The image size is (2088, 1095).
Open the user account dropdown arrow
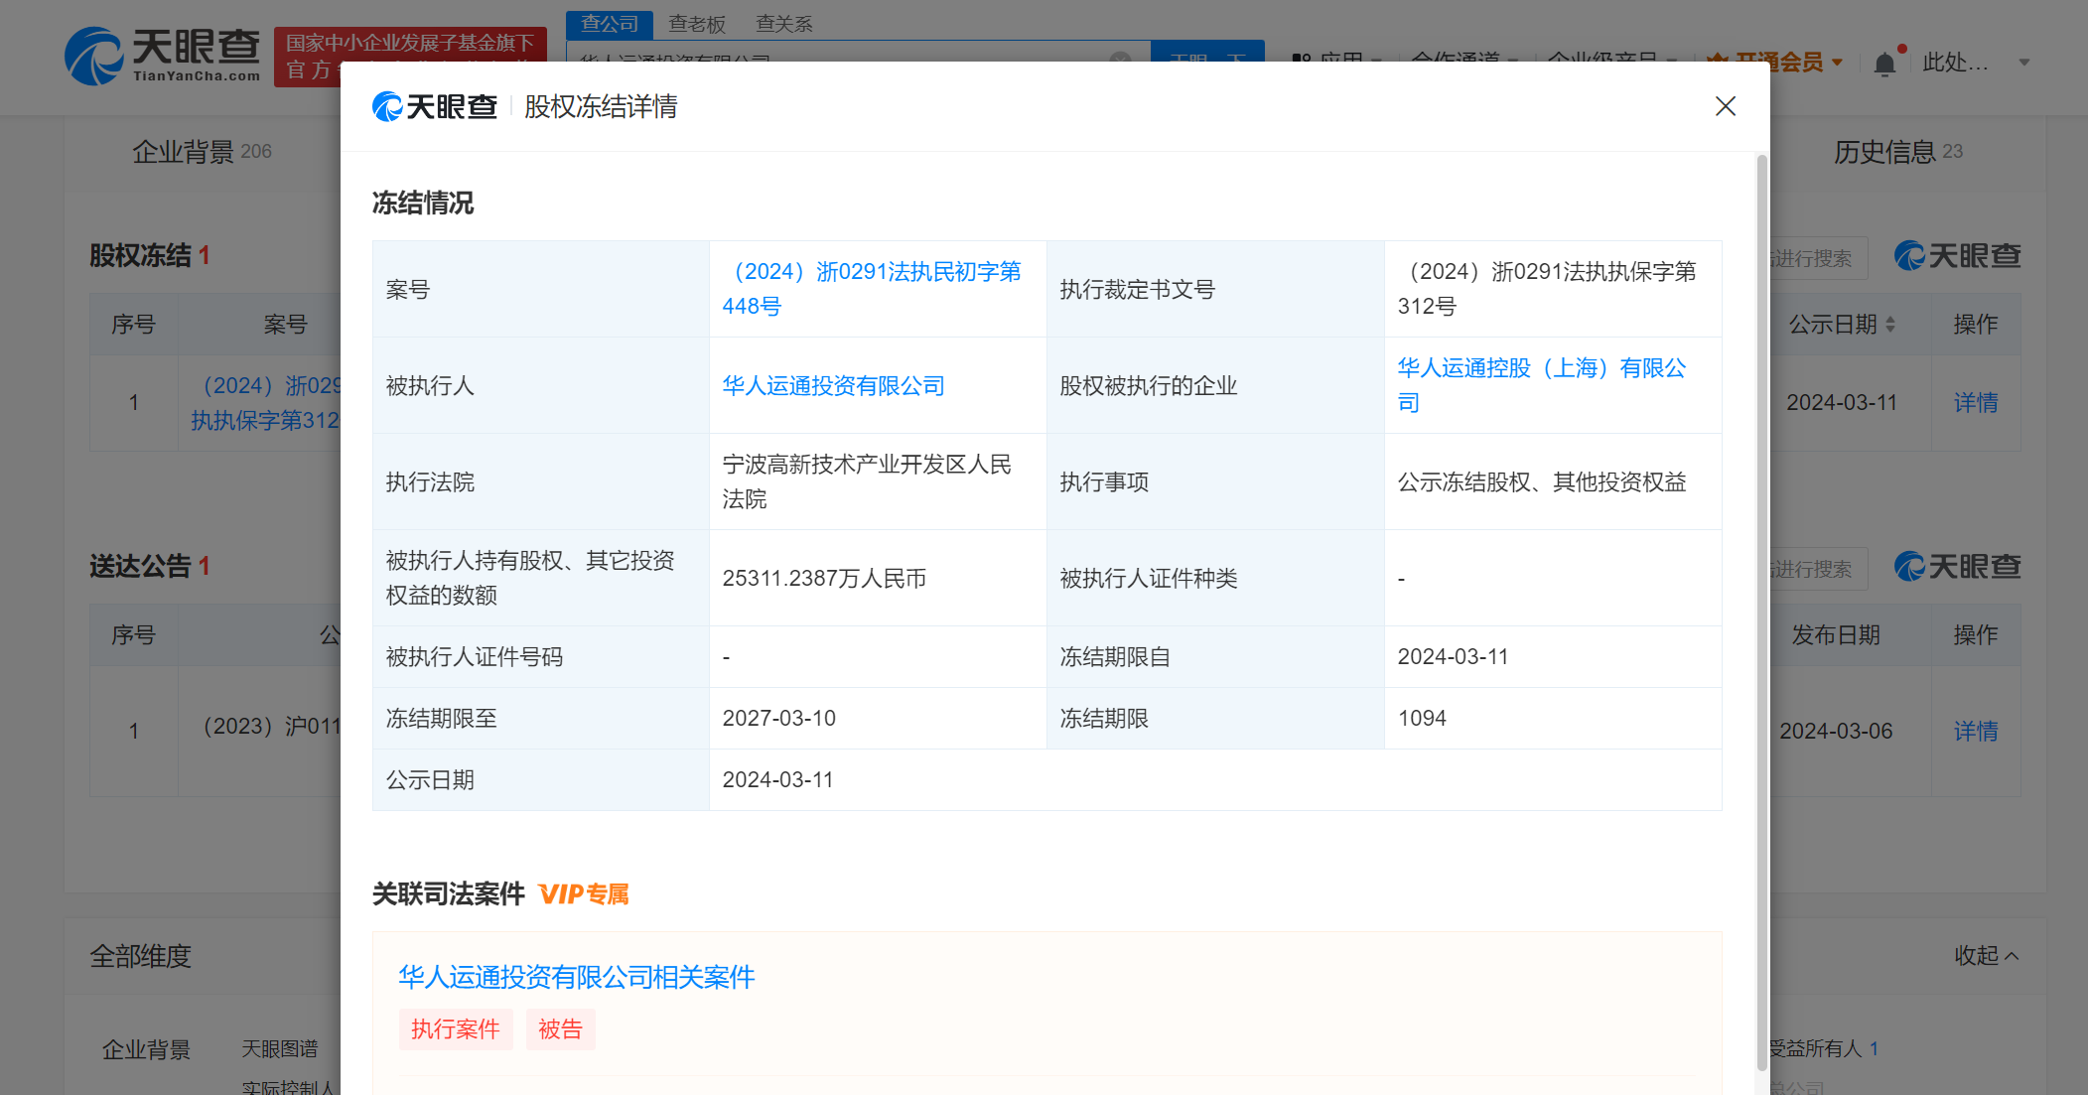pyautogui.click(x=2023, y=63)
